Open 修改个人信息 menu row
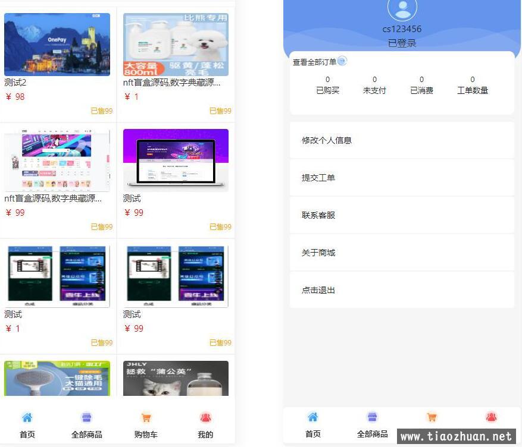This screenshot has width=522, height=447. (402, 140)
